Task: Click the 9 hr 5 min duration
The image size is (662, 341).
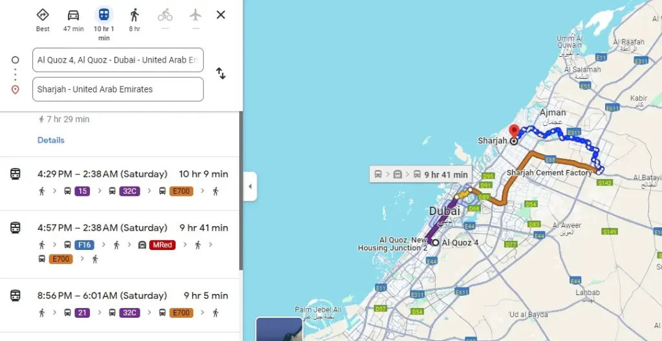Action: tap(206, 295)
